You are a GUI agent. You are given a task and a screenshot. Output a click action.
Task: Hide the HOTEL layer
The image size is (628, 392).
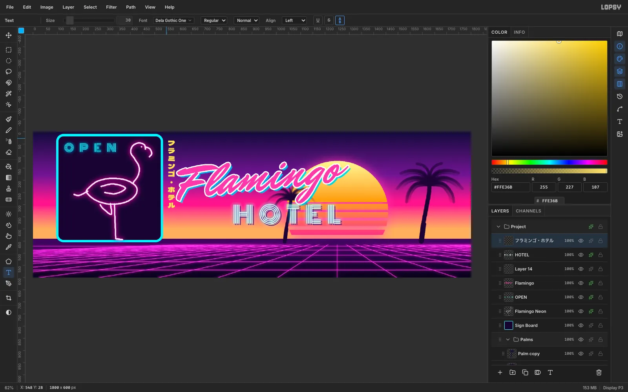pos(581,255)
